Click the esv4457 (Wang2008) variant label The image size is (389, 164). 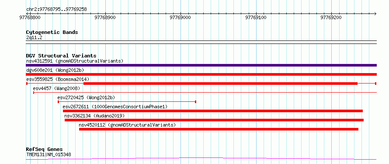pos(56,88)
